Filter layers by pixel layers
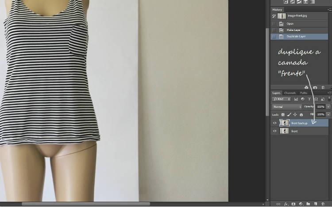332x207 pixels. point(296,99)
